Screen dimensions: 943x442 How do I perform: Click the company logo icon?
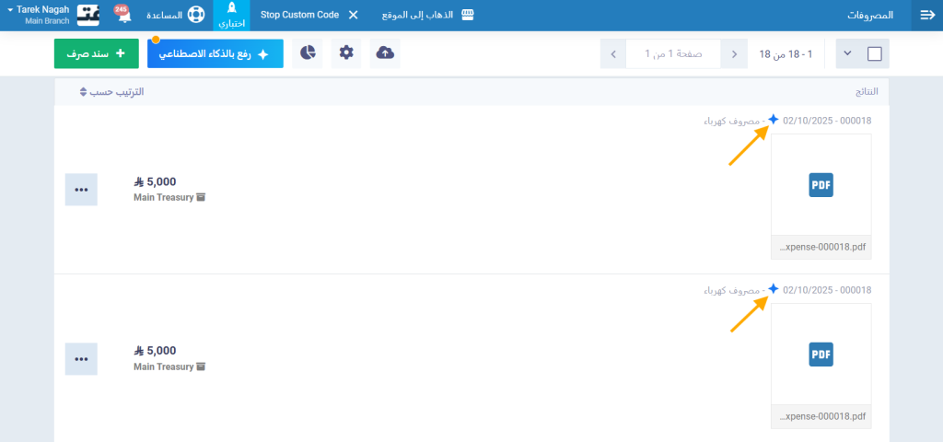point(88,16)
